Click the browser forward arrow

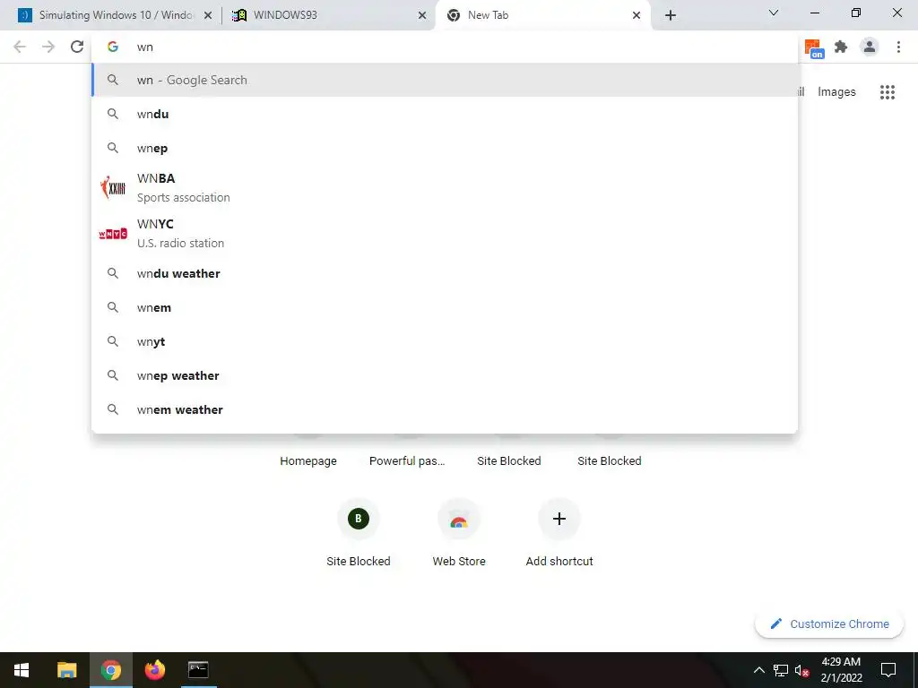[48, 47]
